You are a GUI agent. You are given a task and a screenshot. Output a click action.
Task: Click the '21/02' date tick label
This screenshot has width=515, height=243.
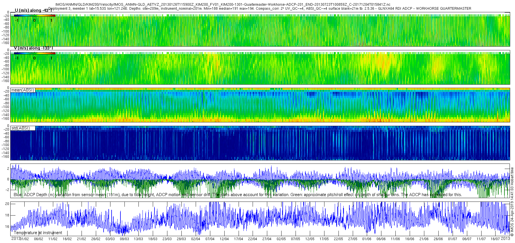coord(82,239)
